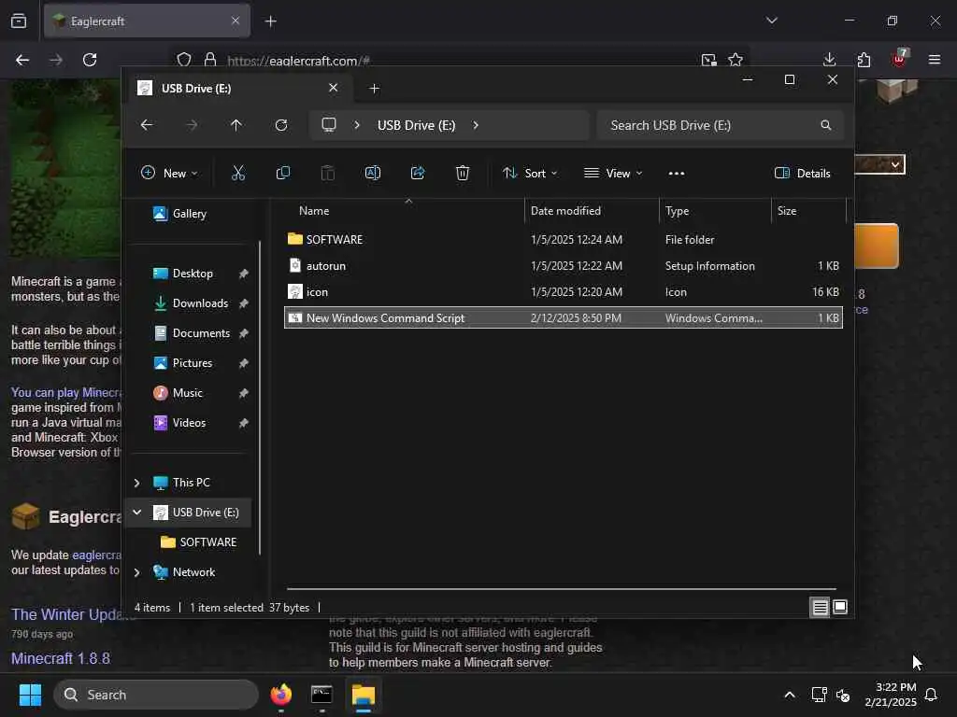Click the Delete trash can icon

[463, 173]
